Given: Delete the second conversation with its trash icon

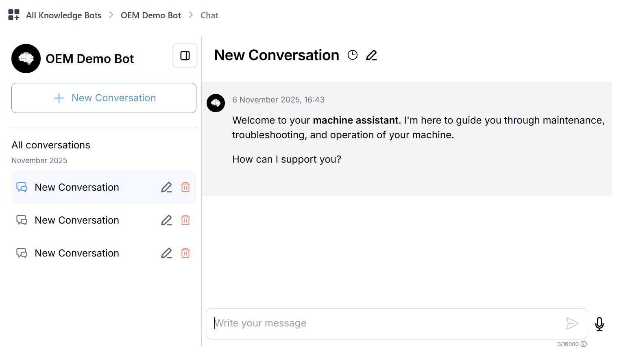Looking at the screenshot, I should coord(185,220).
